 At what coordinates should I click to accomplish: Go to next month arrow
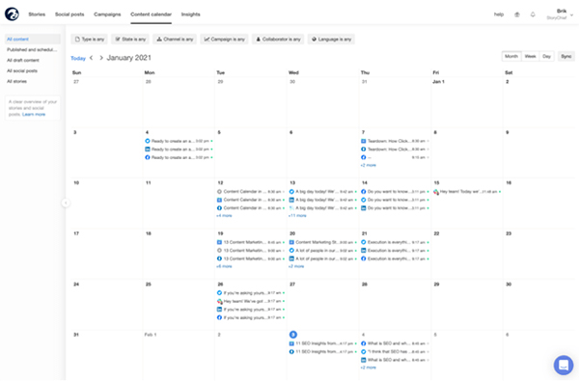[101, 58]
